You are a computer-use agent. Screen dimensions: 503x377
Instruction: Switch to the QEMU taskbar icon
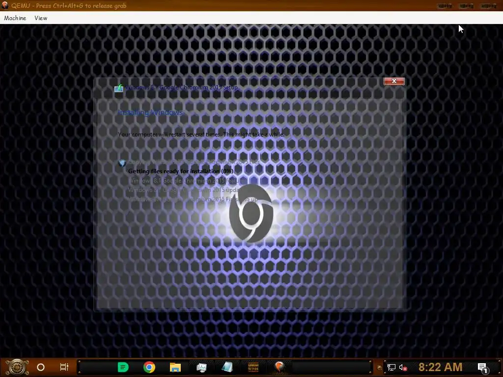[x=279, y=367]
